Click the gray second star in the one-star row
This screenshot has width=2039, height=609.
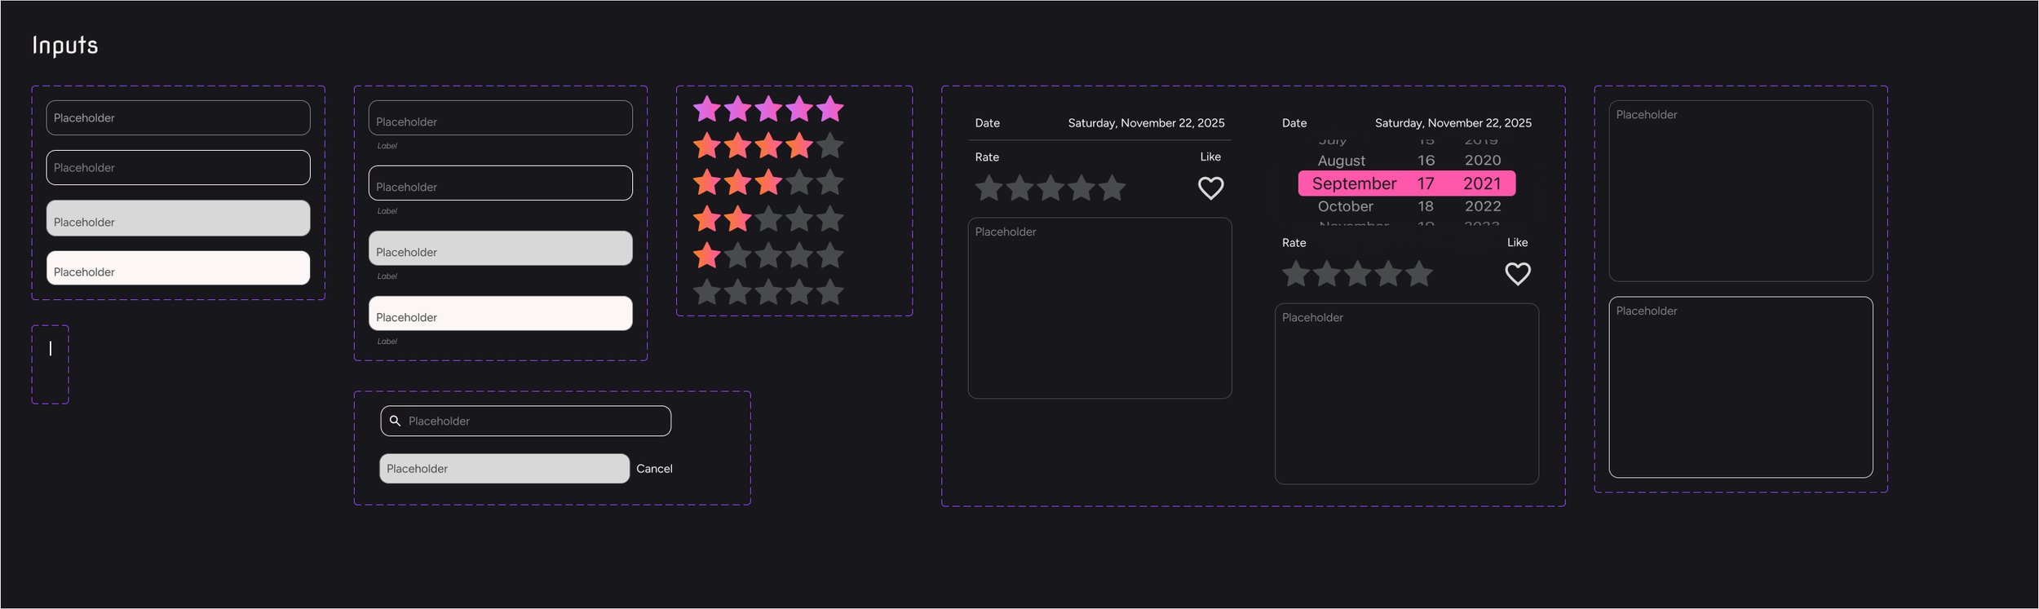[737, 256]
